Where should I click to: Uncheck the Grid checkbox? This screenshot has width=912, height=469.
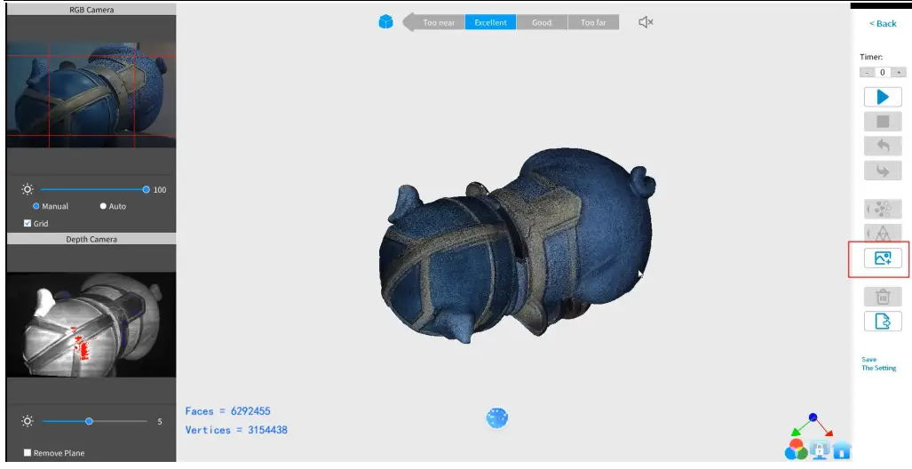tap(28, 224)
